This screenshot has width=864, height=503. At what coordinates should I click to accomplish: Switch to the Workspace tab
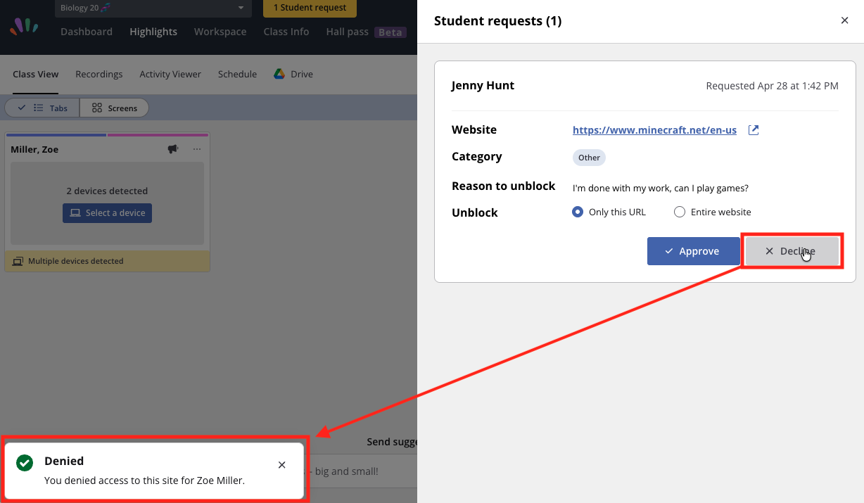click(220, 32)
